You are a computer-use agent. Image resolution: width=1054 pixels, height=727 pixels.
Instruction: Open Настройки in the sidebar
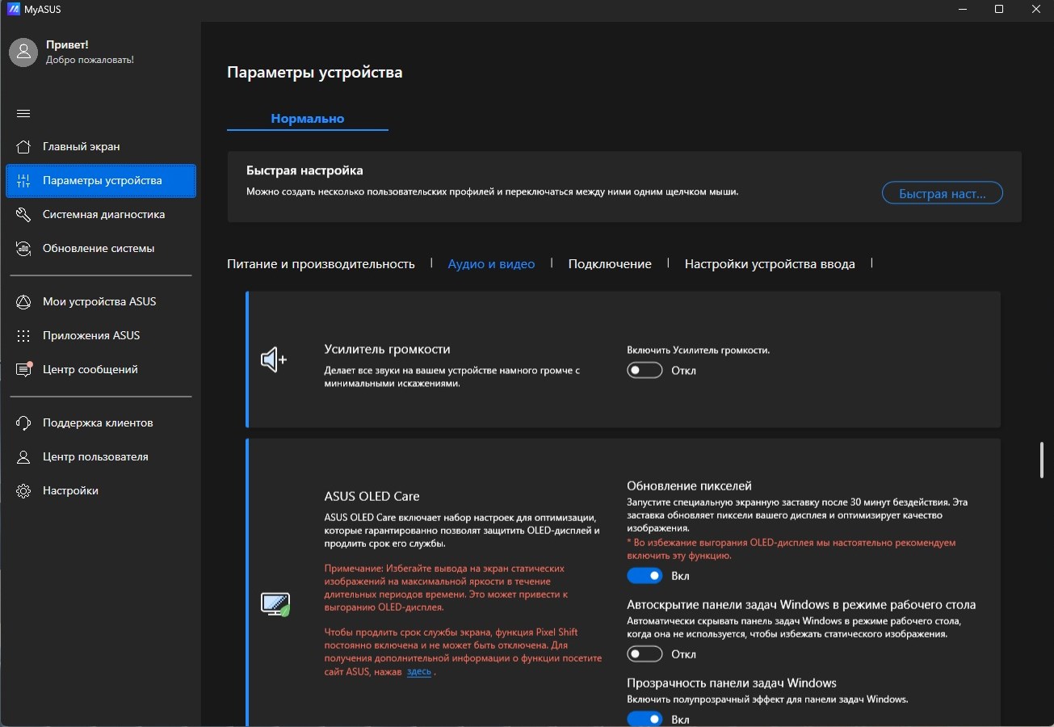[101, 490]
